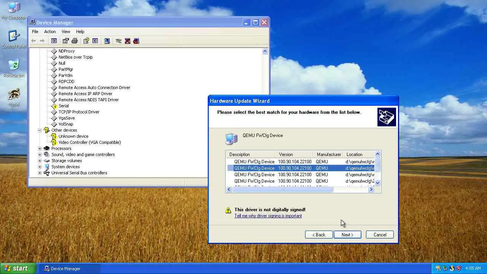487x274 pixels.
Task: Select the VolSnap tree item
Action: (x=66, y=124)
